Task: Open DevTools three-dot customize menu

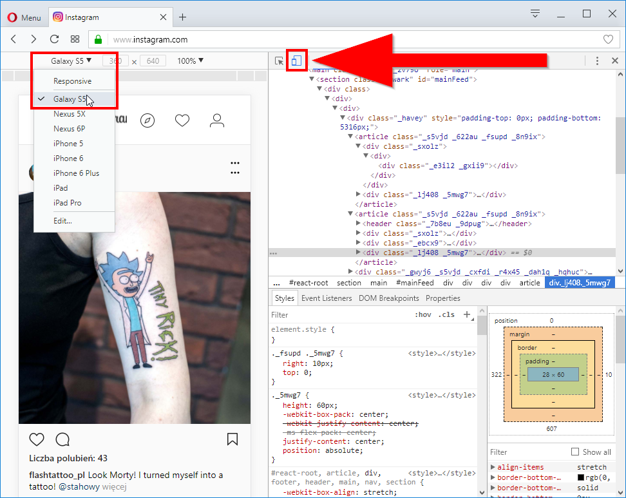Action: click(x=597, y=61)
